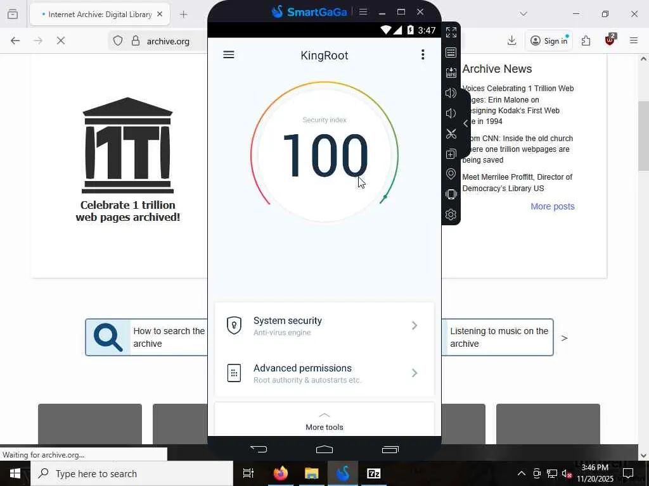Tap Android back navigation button
649x486 pixels.
[x=259, y=449]
